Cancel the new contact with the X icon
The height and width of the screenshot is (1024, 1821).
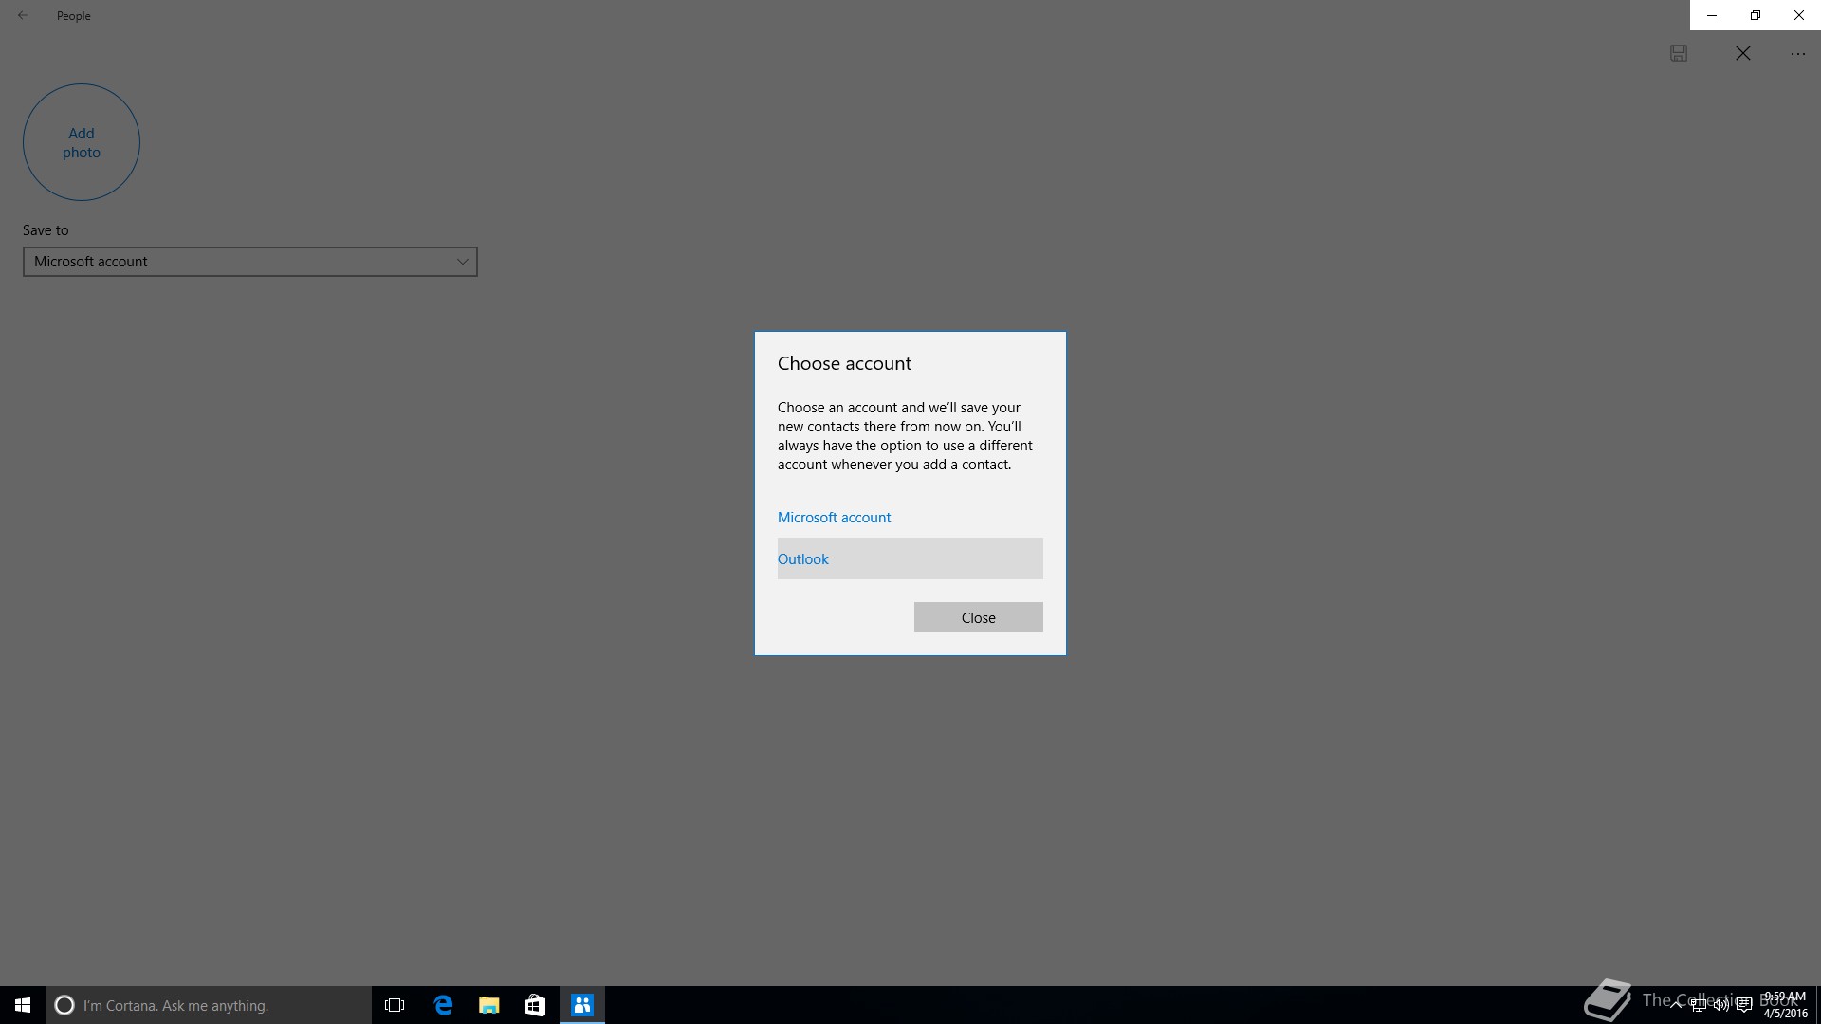(1743, 53)
